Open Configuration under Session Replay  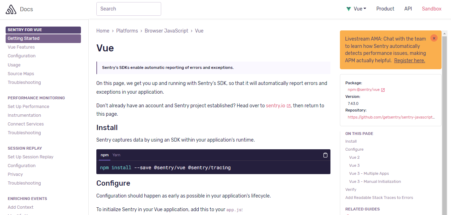click(x=21, y=166)
